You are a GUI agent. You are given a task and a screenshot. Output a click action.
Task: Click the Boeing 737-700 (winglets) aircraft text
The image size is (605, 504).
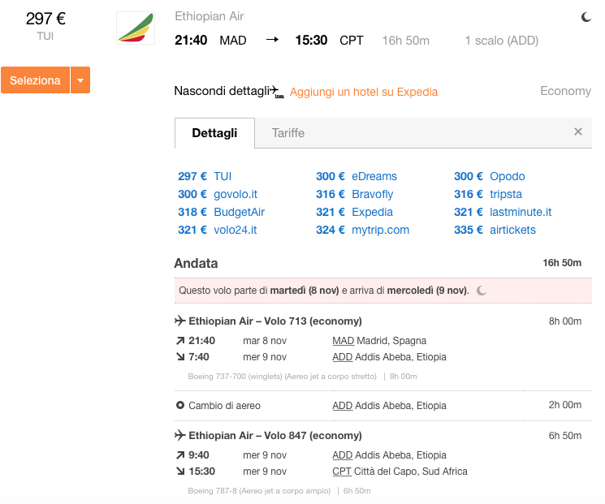[282, 377]
